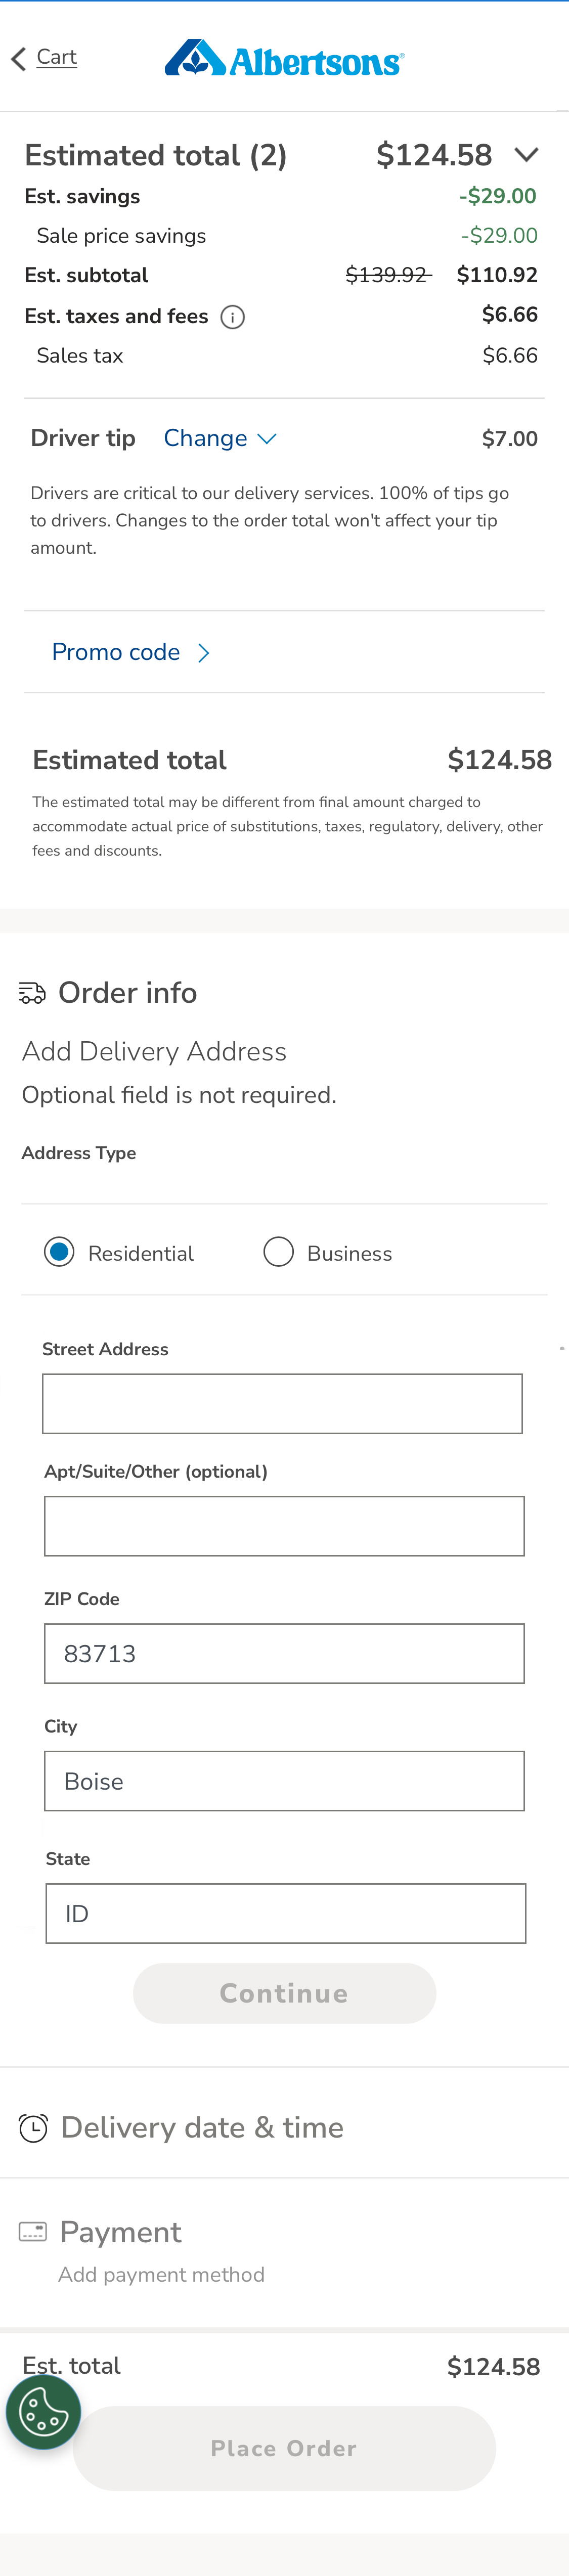Click the Street Address input field

click(283, 1403)
